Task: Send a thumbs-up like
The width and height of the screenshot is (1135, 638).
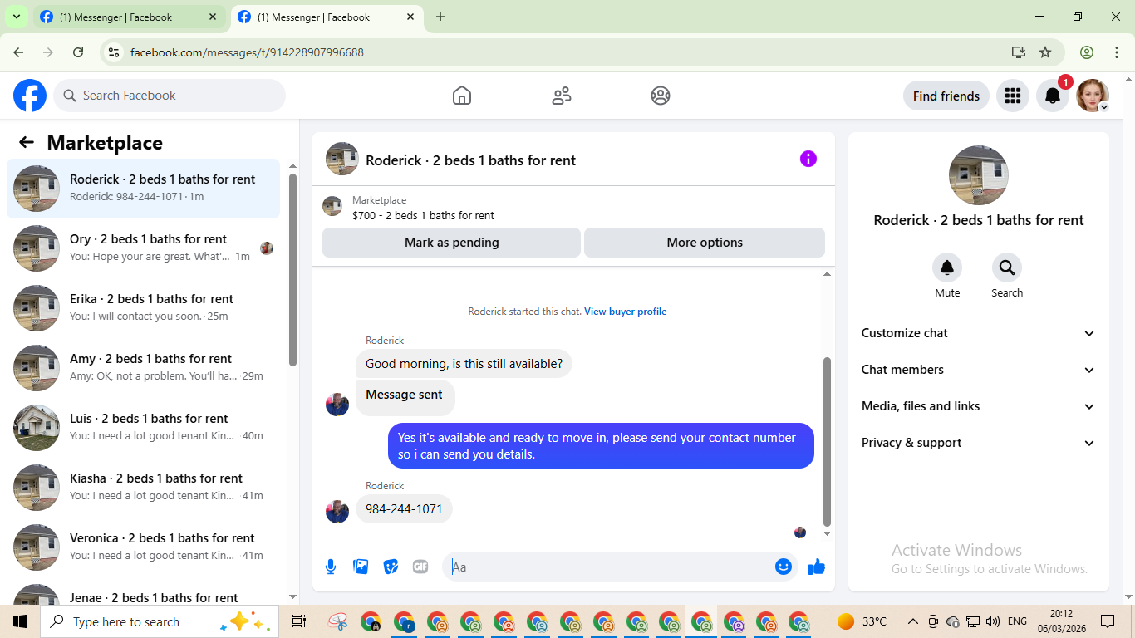Action: tap(817, 567)
